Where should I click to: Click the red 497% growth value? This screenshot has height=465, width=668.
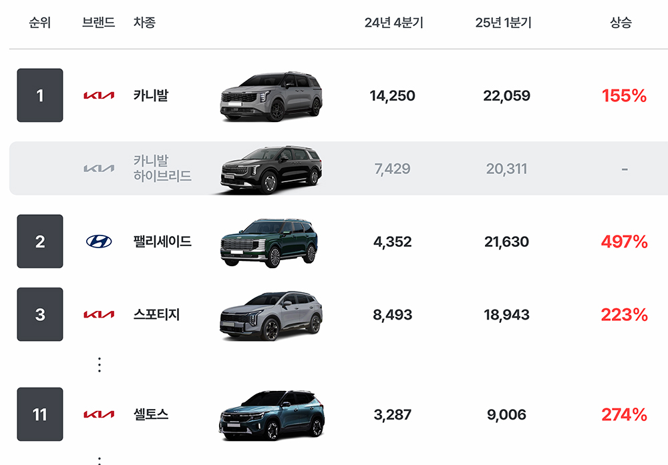coord(624,242)
